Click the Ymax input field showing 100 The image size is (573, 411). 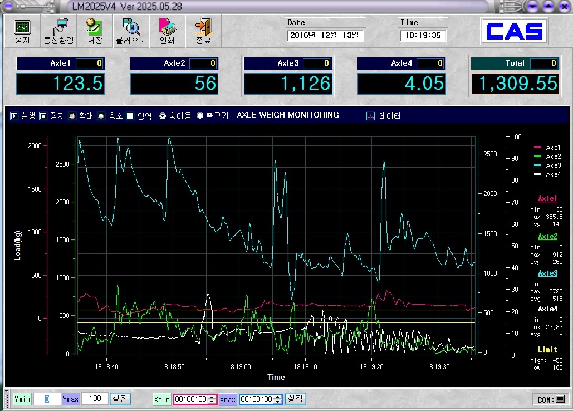click(95, 399)
